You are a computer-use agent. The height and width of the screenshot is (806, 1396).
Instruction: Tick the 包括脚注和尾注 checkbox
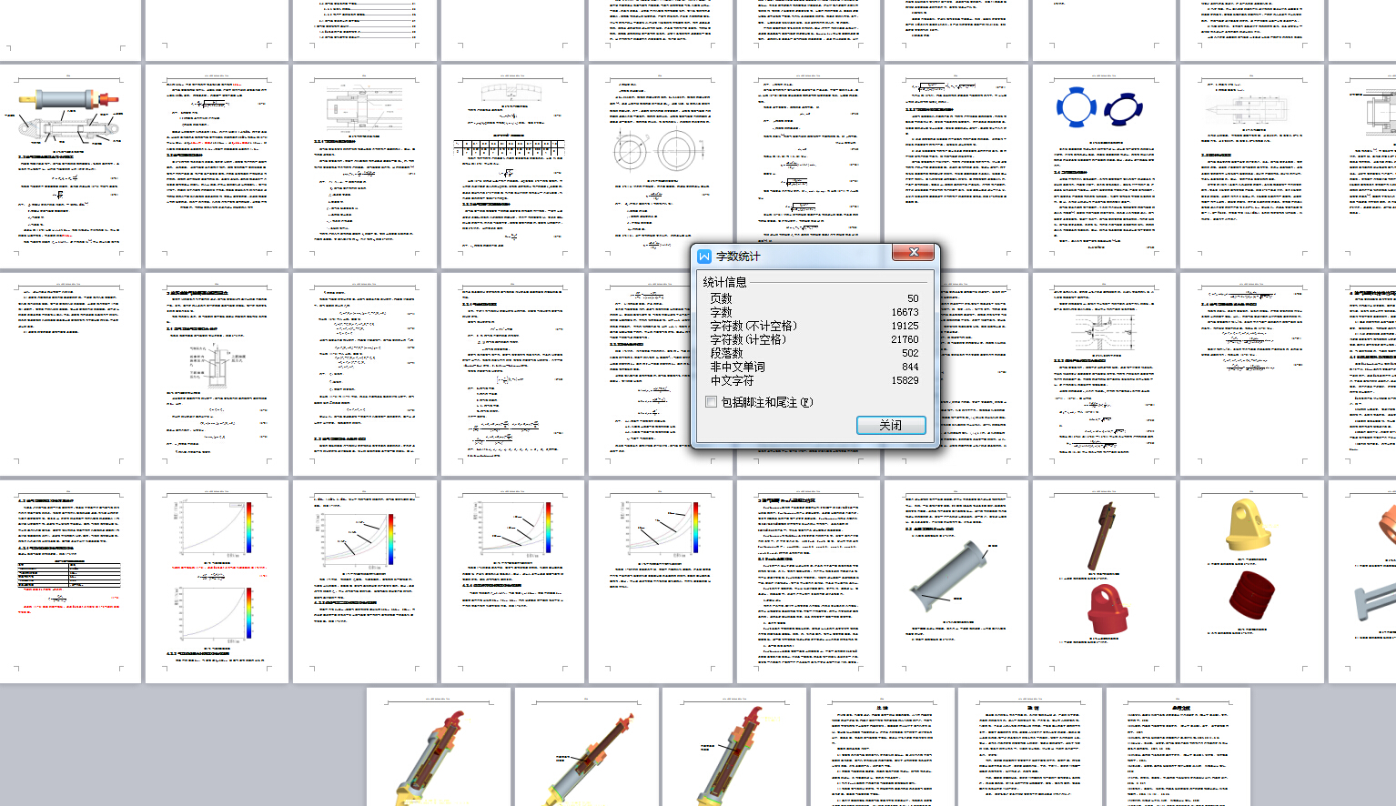tap(711, 401)
